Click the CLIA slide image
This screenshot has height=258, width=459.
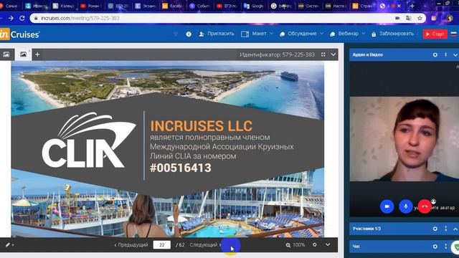click(x=167, y=149)
